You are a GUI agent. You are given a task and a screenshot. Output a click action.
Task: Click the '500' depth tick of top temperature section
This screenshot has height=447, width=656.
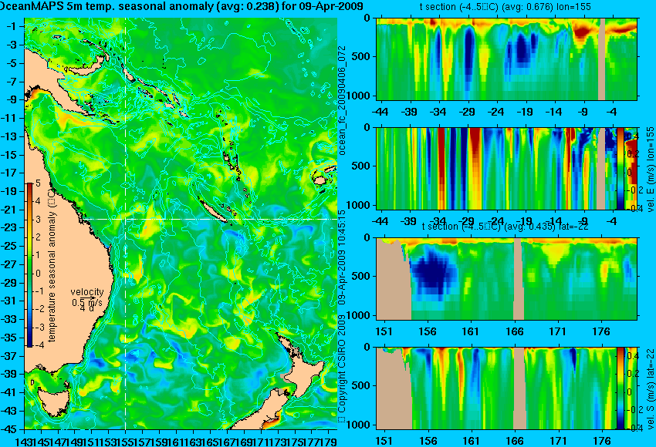click(x=362, y=56)
